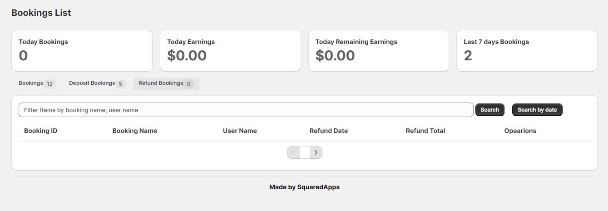The image size is (608, 211).
Task: Select the Today Remaining Earnings card
Action: [379, 51]
